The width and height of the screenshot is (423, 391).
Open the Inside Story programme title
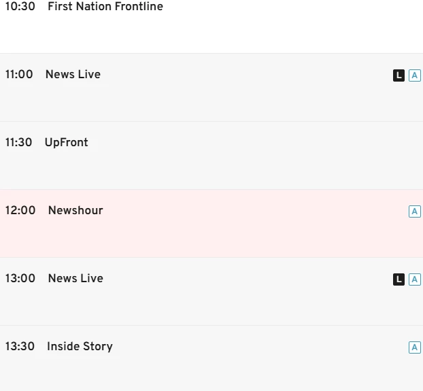pyautogui.click(x=80, y=347)
